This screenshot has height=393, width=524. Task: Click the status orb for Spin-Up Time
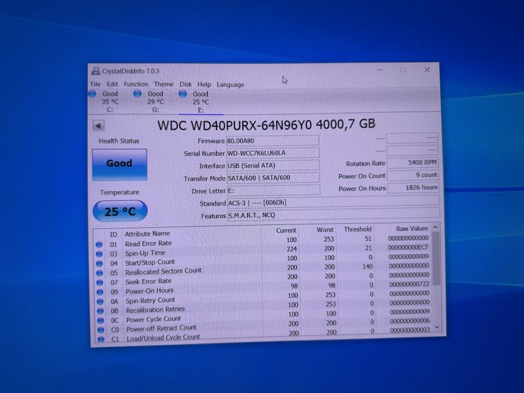(x=99, y=254)
